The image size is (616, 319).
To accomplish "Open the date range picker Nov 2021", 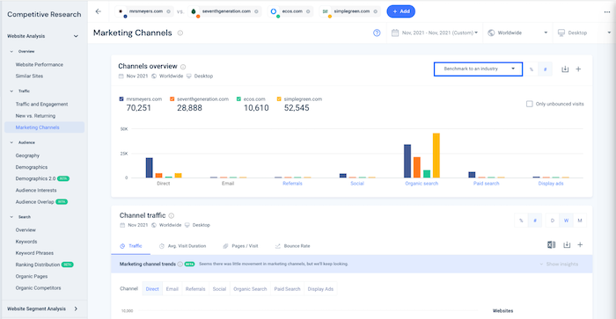I will click(435, 33).
